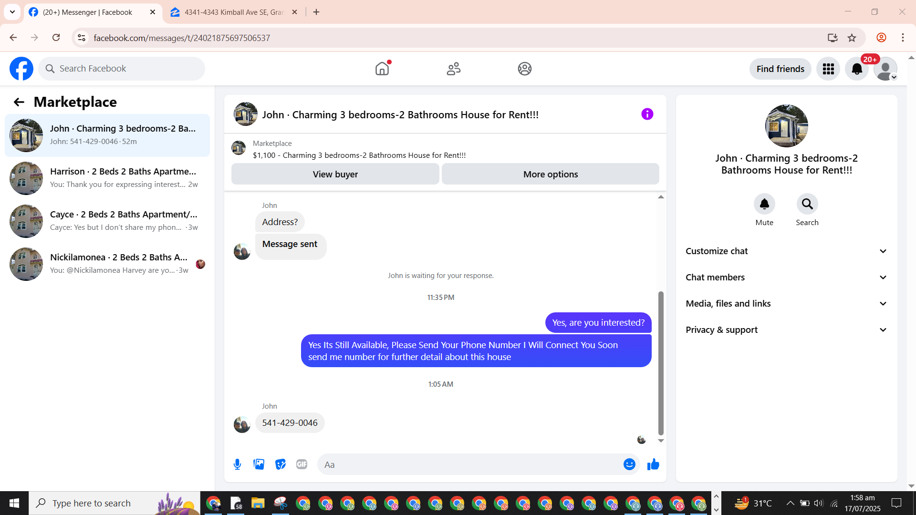This screenshot has height=515, width=916.
Task: Click the 'Yes, are you interested?' message
Action: point(598,323)
